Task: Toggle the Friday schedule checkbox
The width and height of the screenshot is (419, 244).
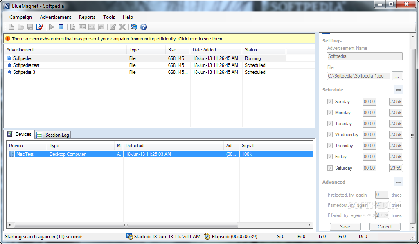Action: pos(330,157)
